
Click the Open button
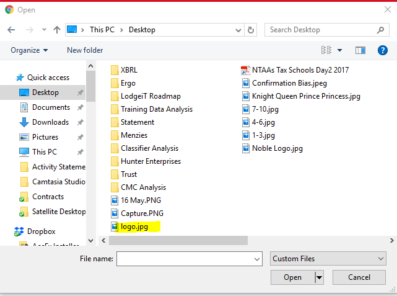293,277
